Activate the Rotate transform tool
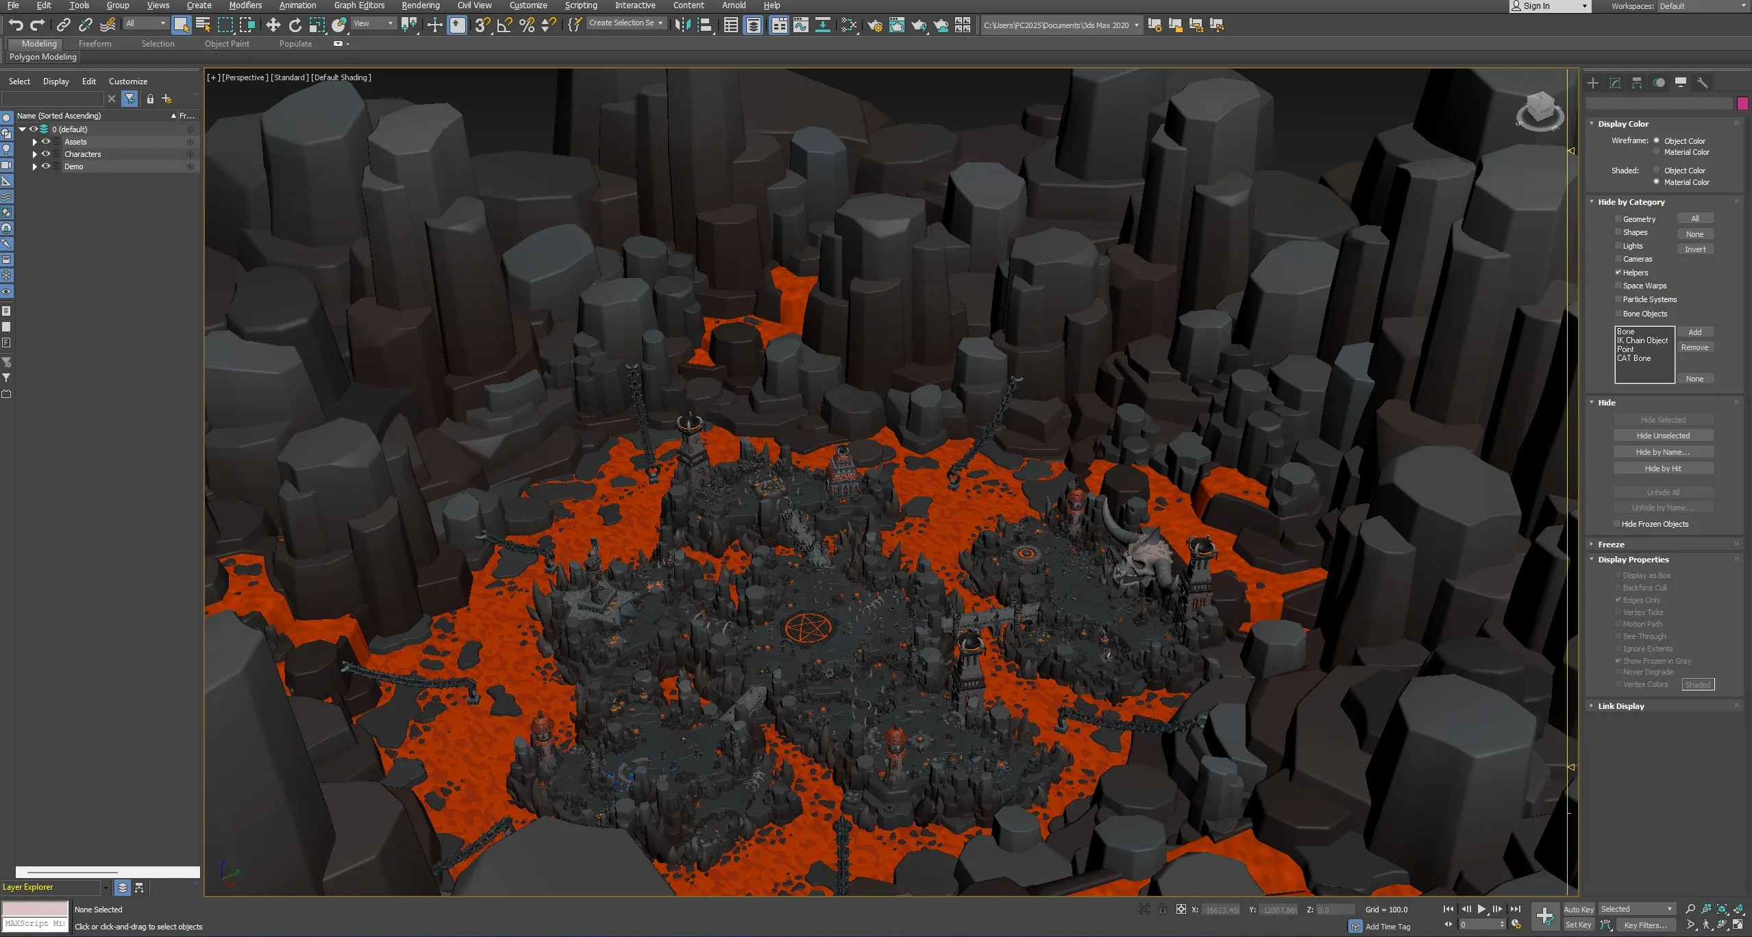 point(295,25)
